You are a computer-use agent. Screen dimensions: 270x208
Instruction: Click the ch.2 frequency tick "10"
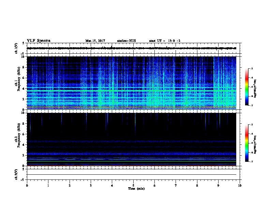coord(23,113)
